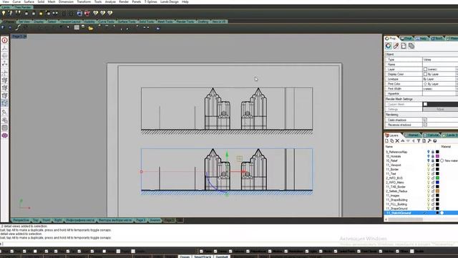
Task: Click the Name field in Object properties
Action: (440, 64)
